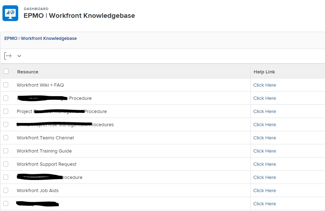Select the Workfront Training Guide text
Viewport: 325px width, 211px height.
44,151
